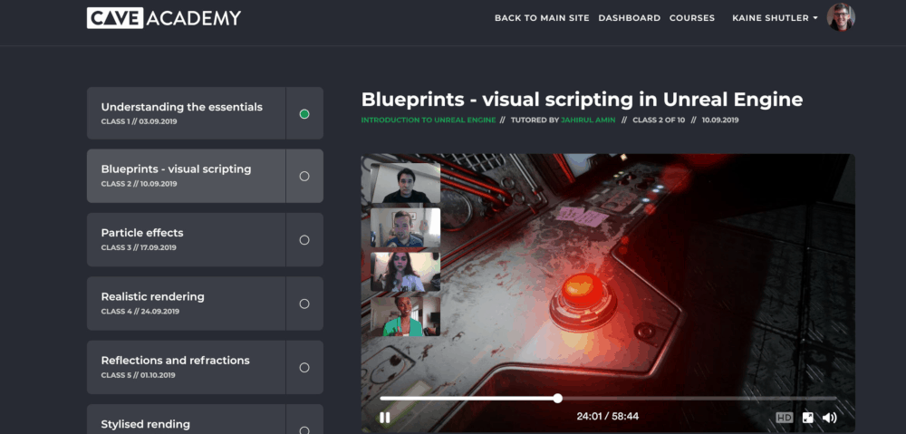Mute the video volume
The width and height of the screenshot is (906, 434).
click(x=829, y=418)
